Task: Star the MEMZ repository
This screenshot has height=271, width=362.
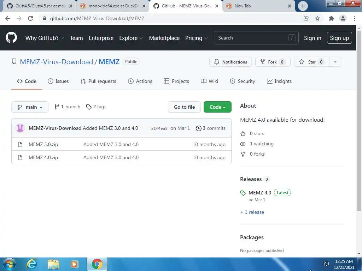Action: (x=311, y=62)
